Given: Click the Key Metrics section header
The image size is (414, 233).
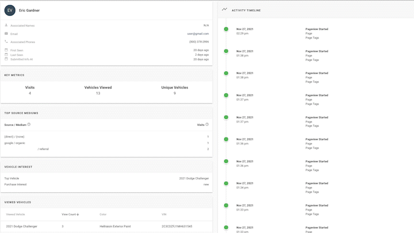Looking at the screenshot, I should pos(14,75).
